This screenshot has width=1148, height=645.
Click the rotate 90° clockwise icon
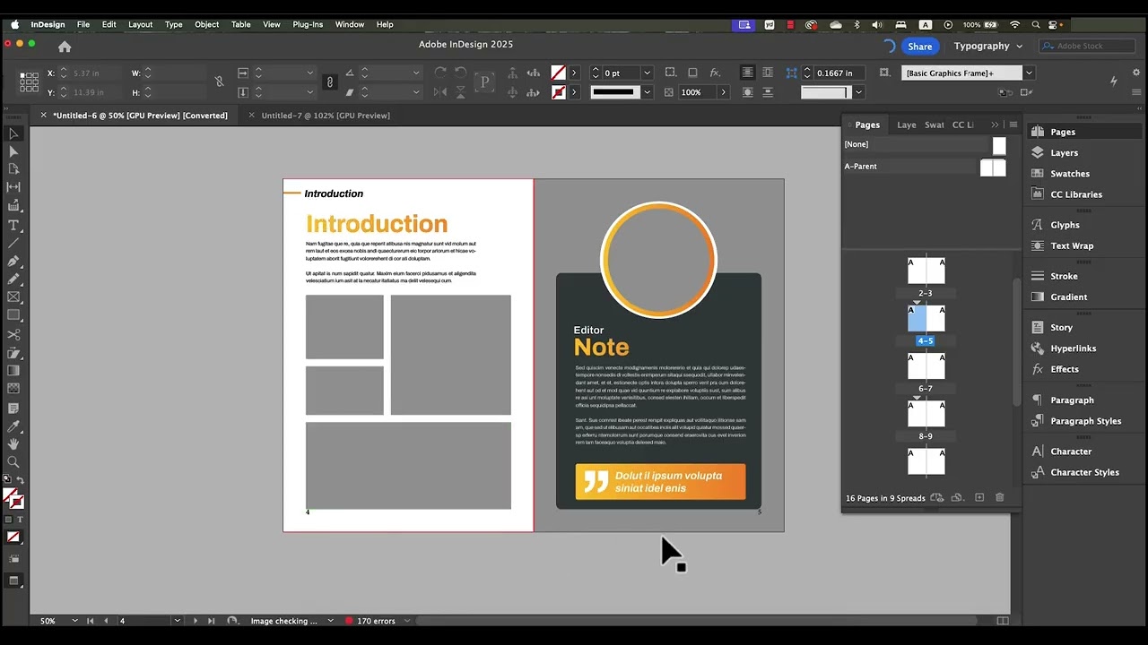440,73
